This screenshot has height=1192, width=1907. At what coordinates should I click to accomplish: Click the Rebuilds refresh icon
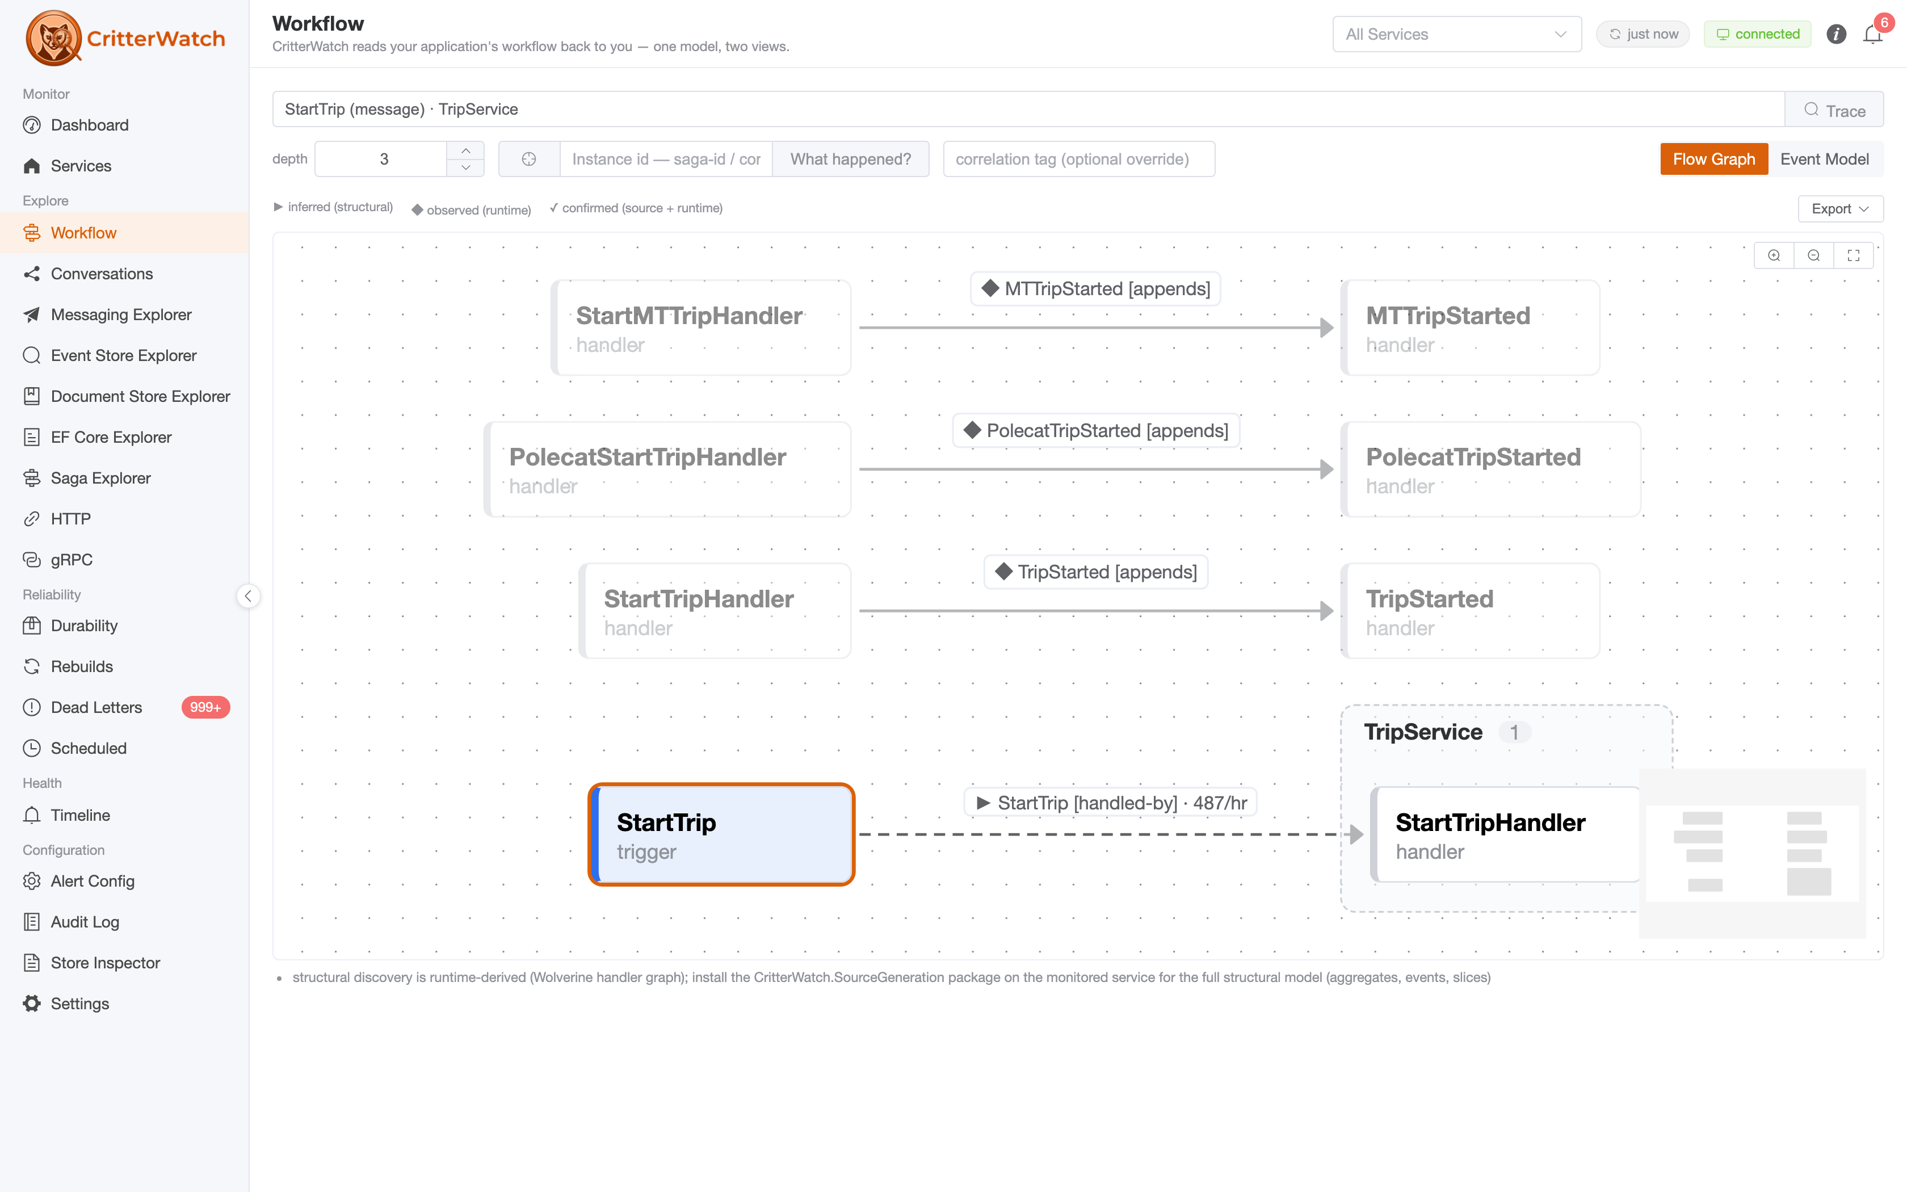[32, 666]
